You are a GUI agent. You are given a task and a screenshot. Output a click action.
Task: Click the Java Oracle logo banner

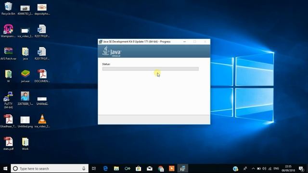point(112,51)
